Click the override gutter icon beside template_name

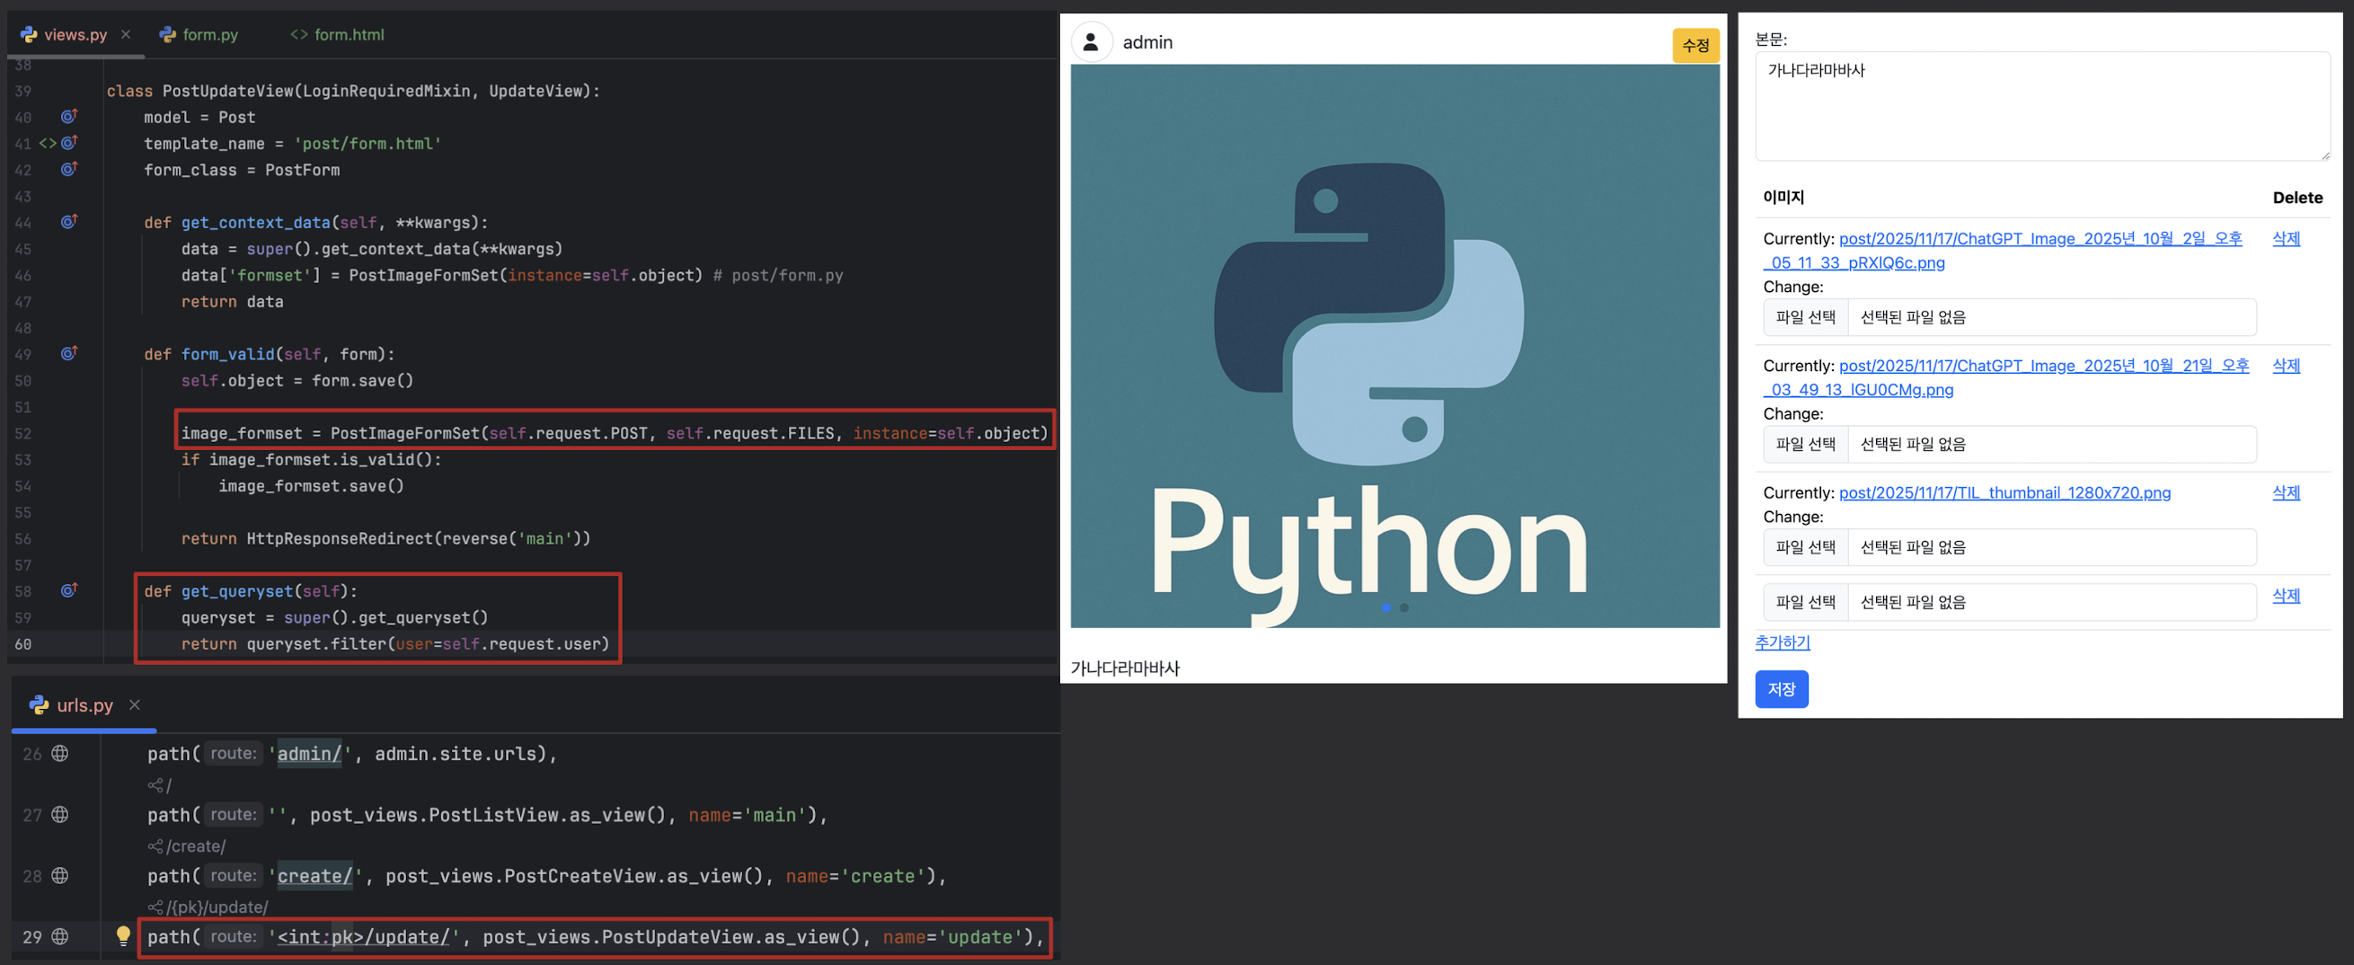[x=68, y=144]
